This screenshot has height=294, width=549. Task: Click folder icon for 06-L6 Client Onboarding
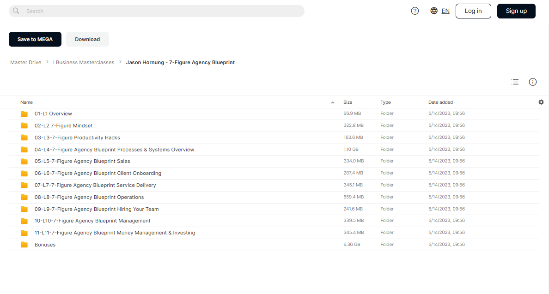(24, 173)
